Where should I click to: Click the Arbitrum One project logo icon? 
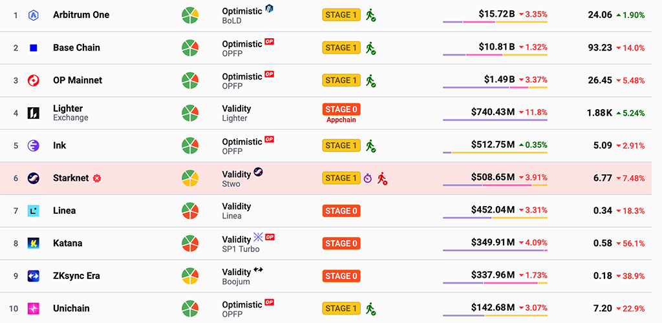[34, 15]
